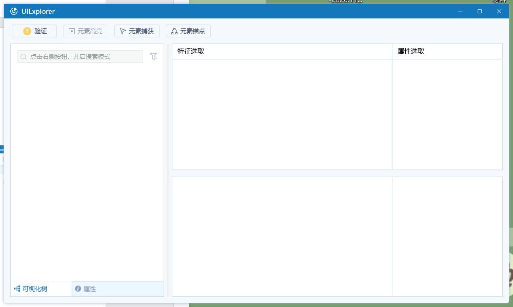This screenshot has width=513, height=307.
Task: Maximize the UIExplorer window
Action: click(480, 11)
